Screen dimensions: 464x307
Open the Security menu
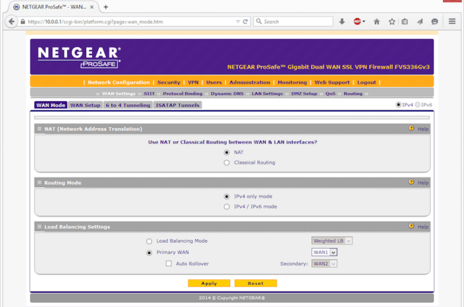coord(169,82)
